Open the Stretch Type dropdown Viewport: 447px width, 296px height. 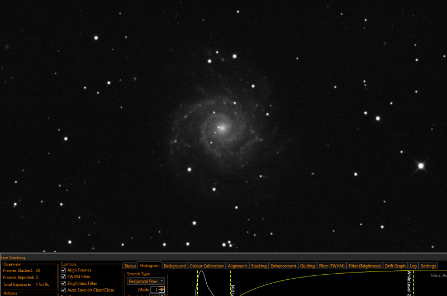click(146, 281)
